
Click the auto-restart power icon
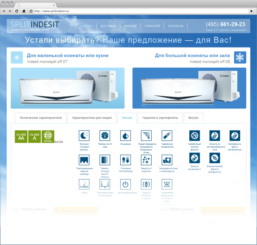pyautogui.click(x=126, y=184)
